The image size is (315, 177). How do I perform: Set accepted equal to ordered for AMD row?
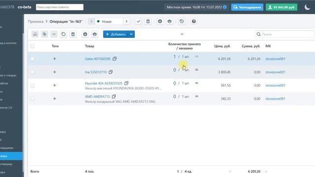click(x=197, y=96)
